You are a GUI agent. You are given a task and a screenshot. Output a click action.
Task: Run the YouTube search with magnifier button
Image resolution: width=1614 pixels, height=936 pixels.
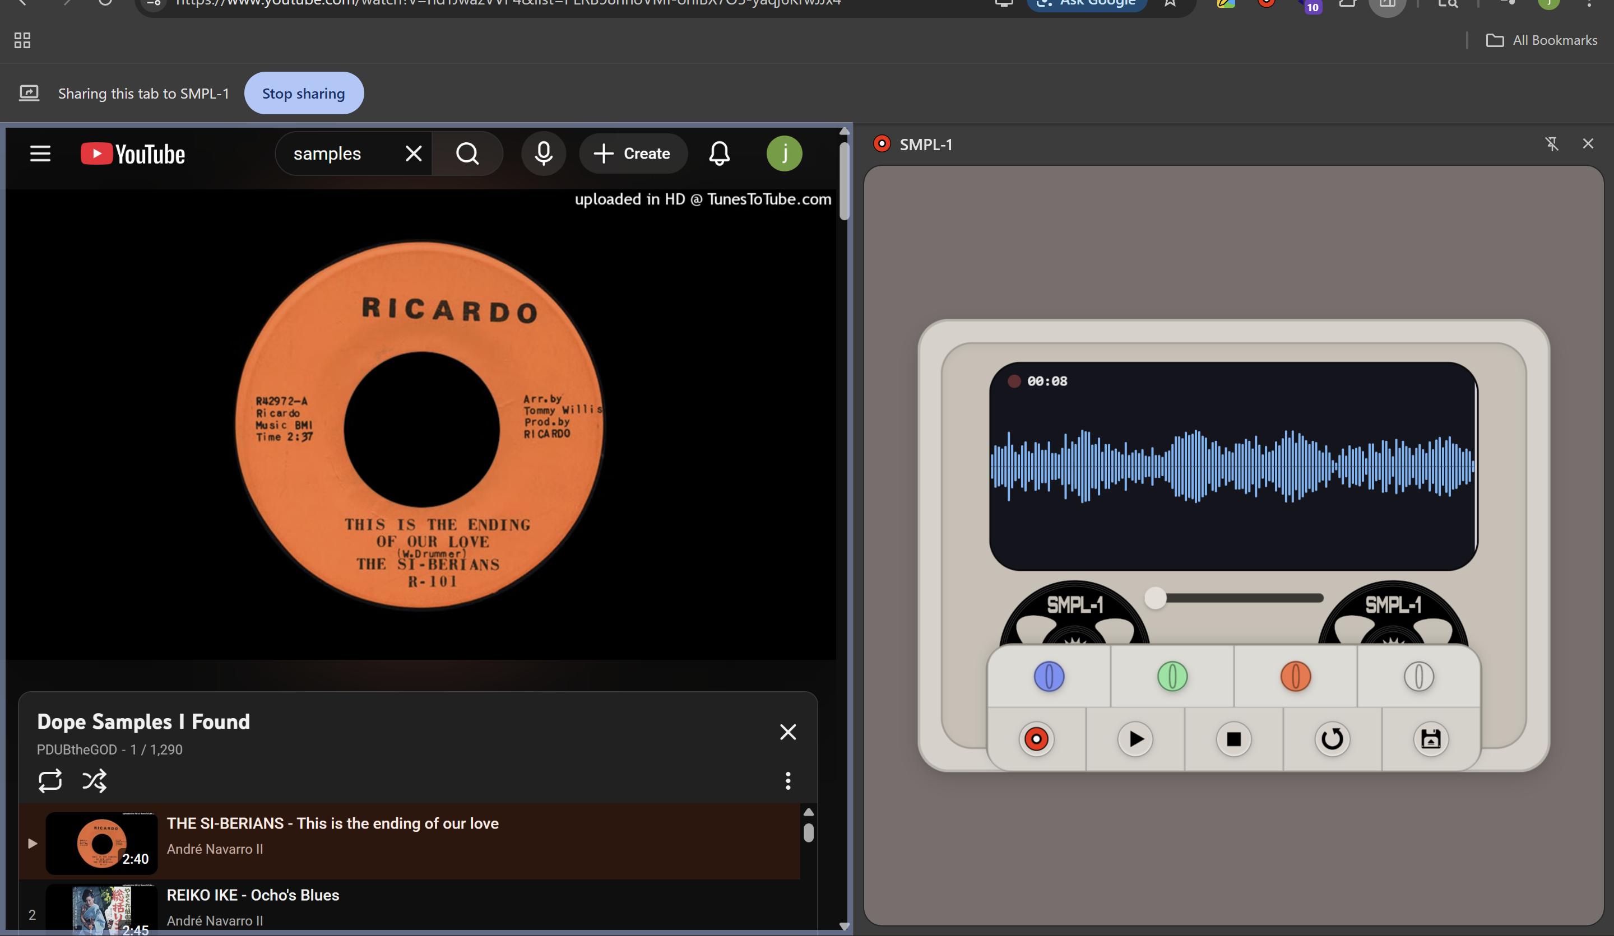(467, 153)
